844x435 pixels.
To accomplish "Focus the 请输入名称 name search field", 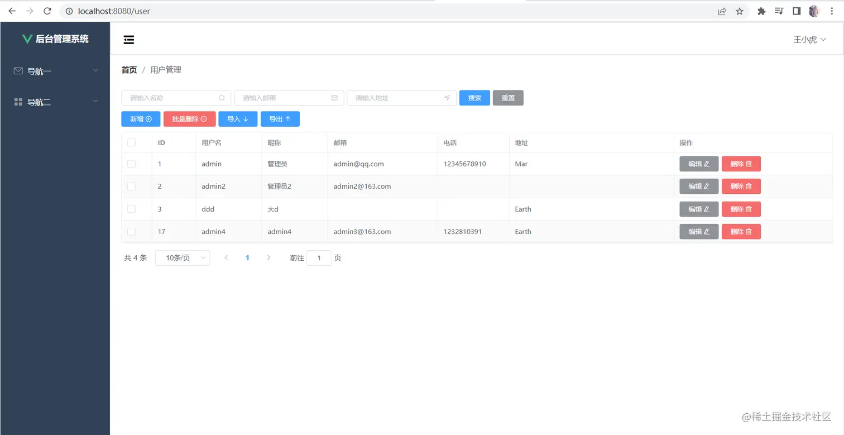I will pyautogui.click(x=176, y=98).
